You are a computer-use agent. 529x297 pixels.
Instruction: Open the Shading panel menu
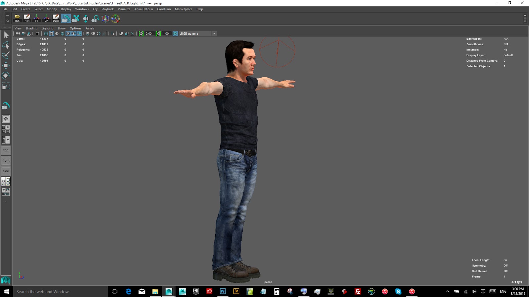pos(31,28)
